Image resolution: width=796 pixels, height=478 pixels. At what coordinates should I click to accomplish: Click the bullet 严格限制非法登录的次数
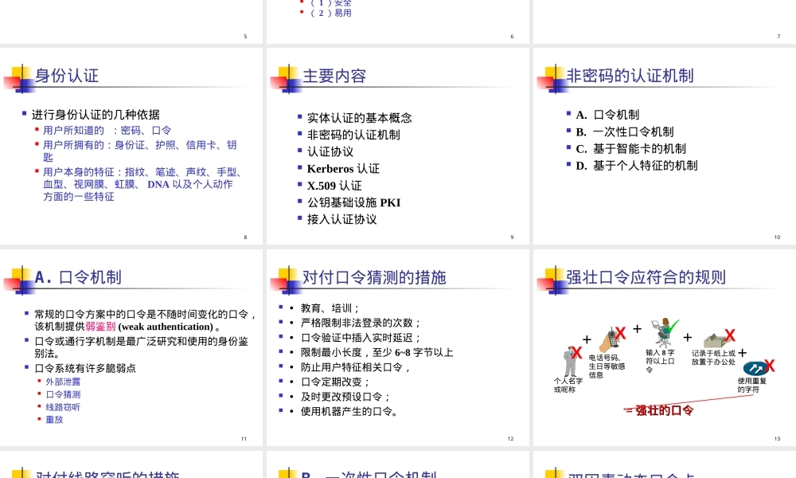(x=361, y=323)
